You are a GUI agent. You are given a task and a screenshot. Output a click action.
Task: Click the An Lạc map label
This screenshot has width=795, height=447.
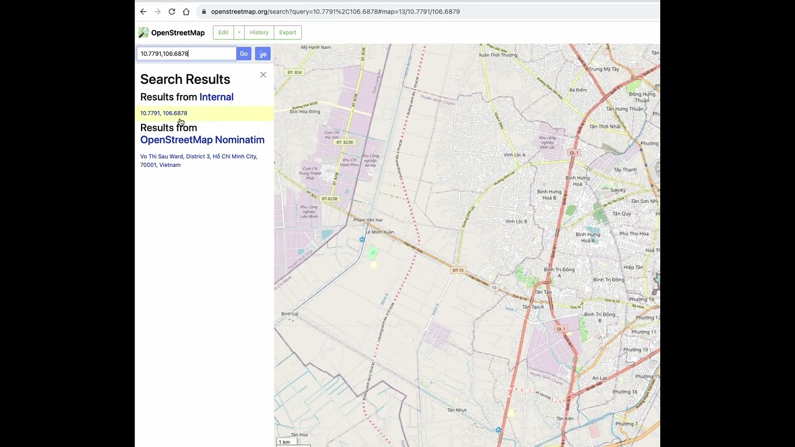click(600, 377)
